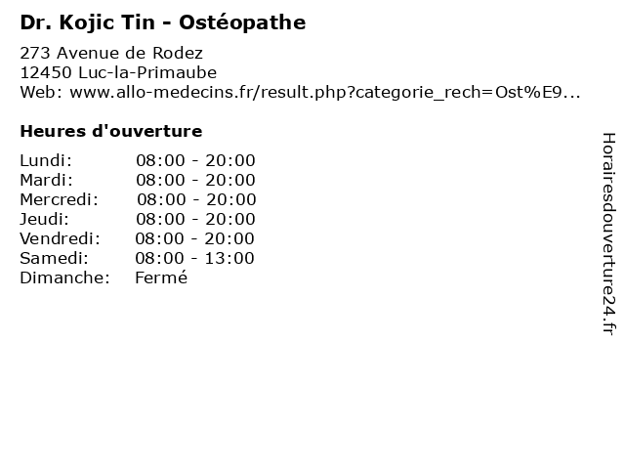Select the address line 273 Avenue de Rodez

pos(111,53)
